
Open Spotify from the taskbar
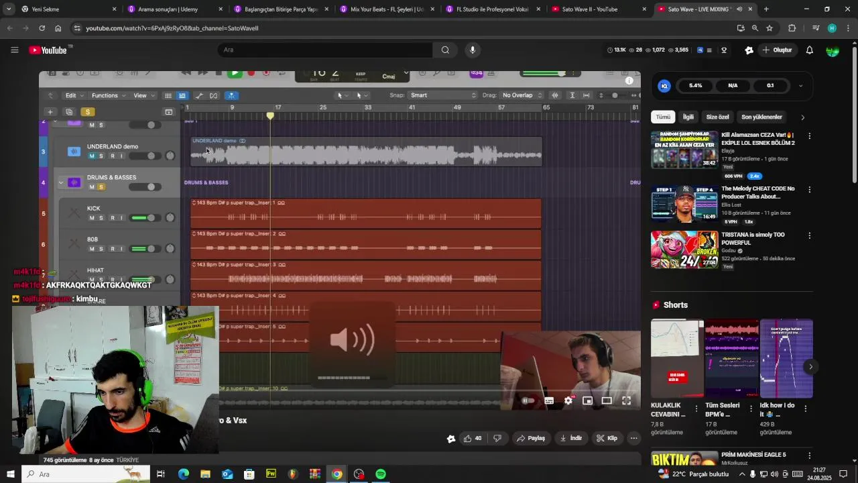tap(381, 474)
